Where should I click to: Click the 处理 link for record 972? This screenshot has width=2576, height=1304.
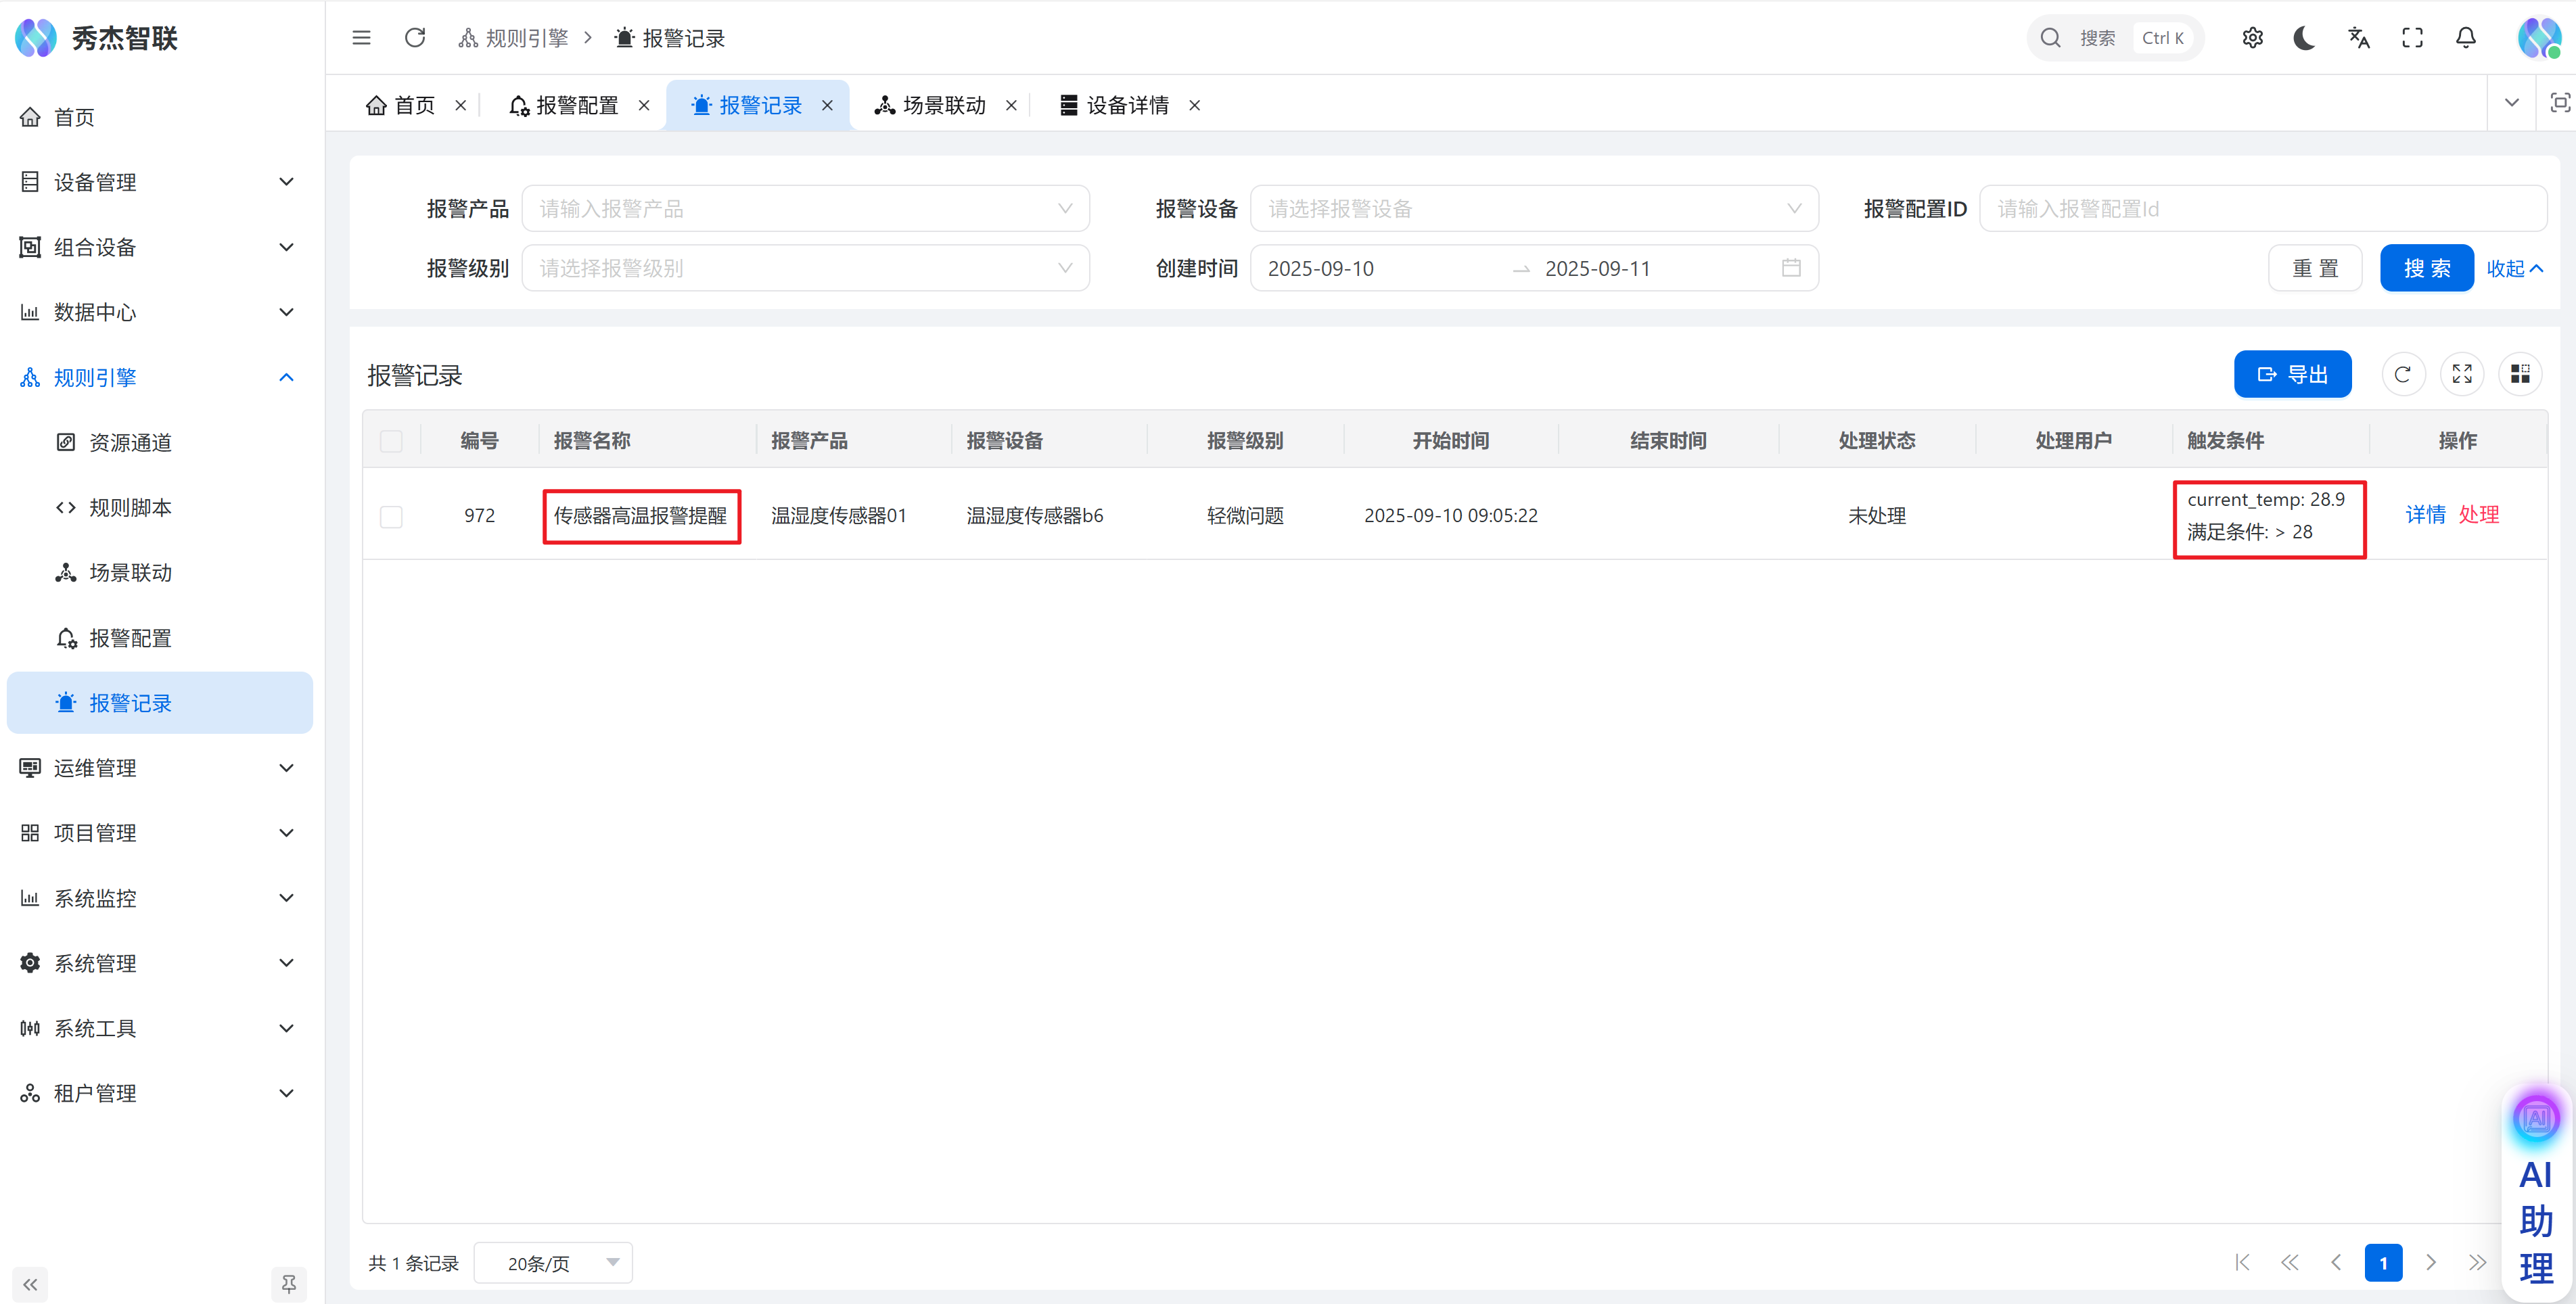pos(2478,514)
